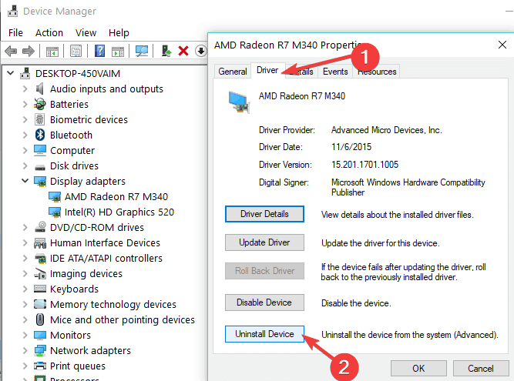Expand the Keyboards category
Viewport: 514px width, 381px height.
point(25,289)
